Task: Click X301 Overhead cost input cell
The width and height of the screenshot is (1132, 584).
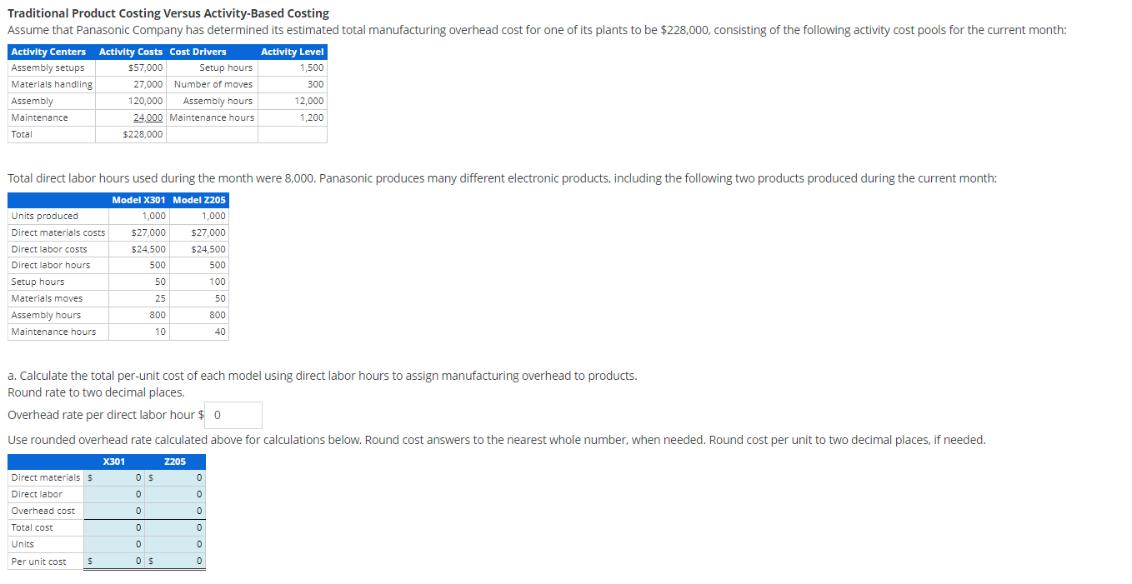Action: [x=113, y=511]
